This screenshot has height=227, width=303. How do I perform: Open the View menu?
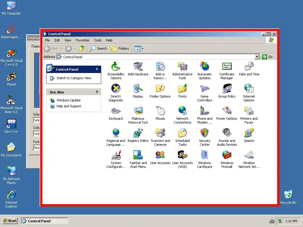[68, 40]
